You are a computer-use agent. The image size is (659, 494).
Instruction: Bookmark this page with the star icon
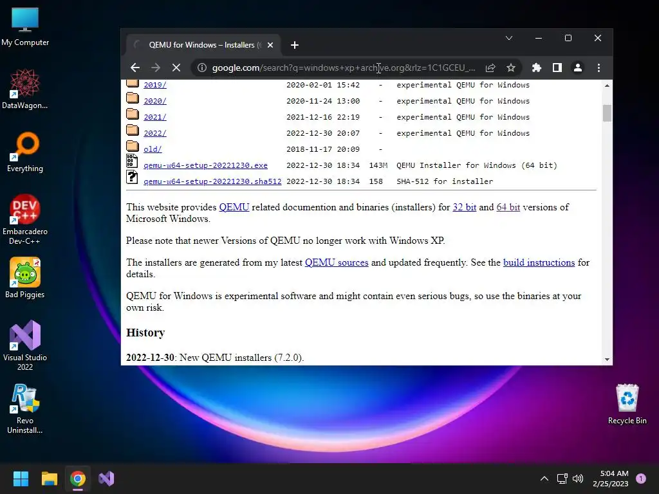(510, 68)
